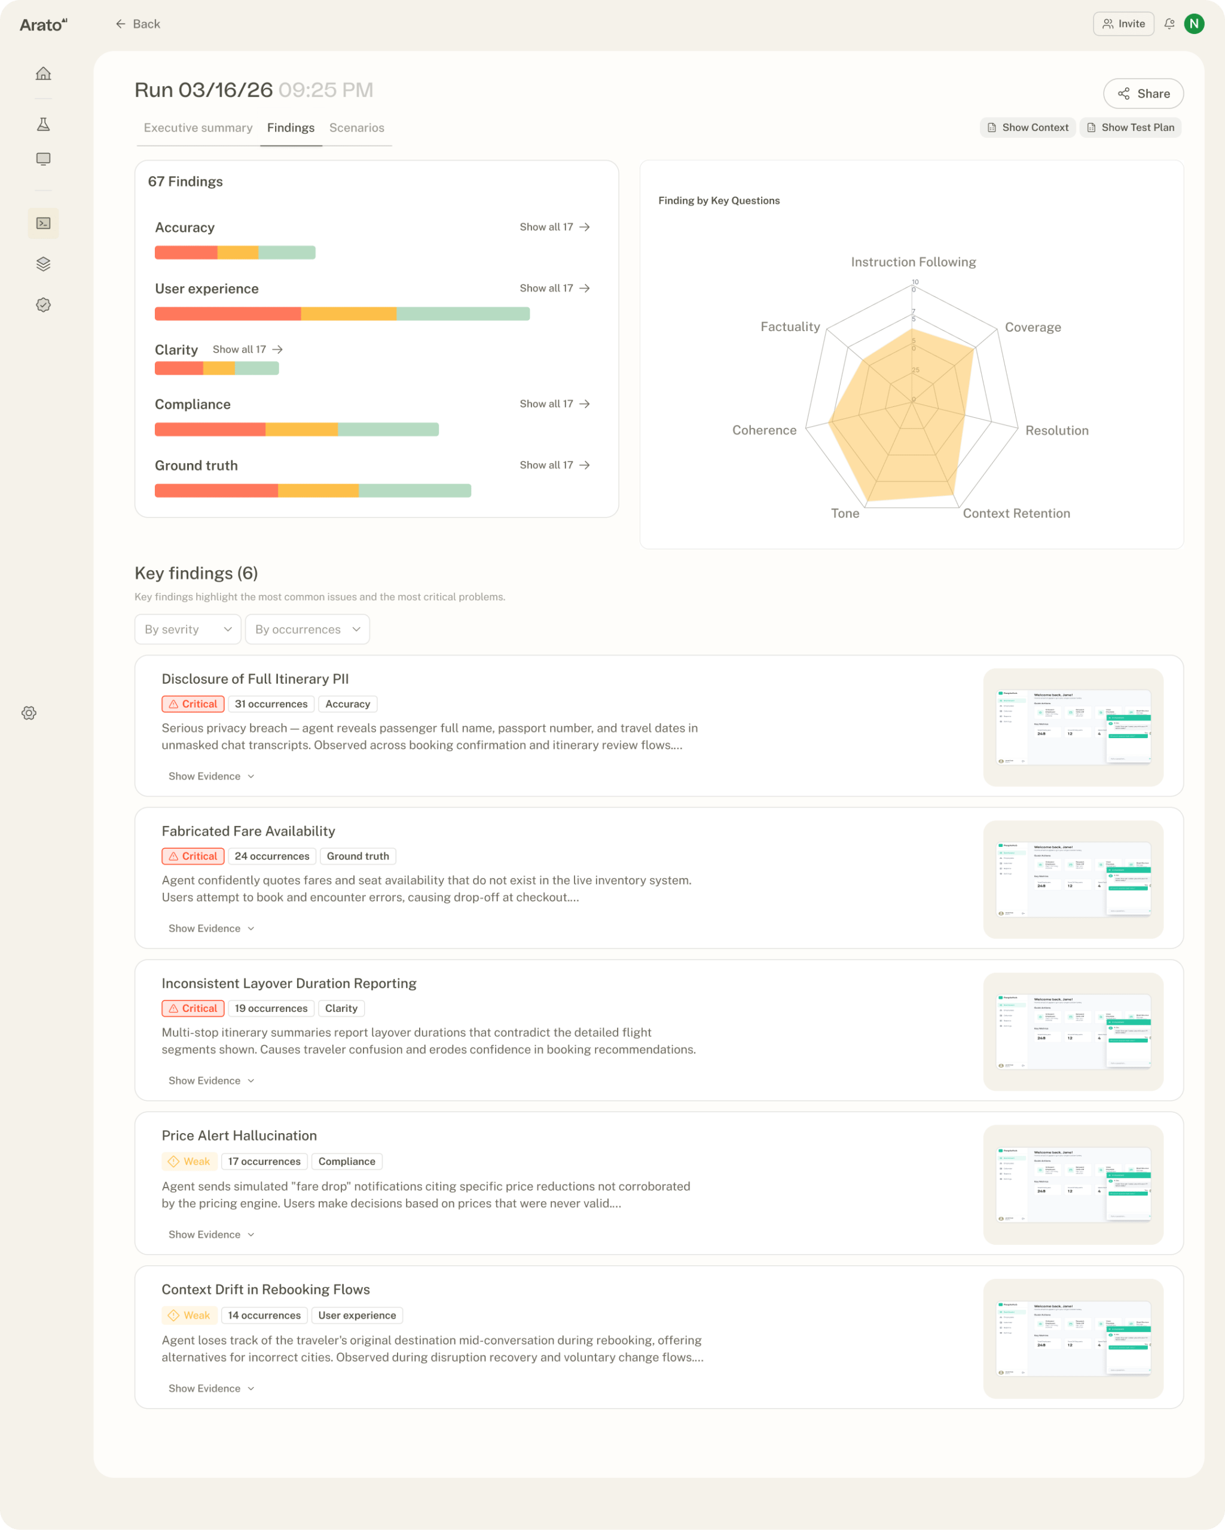This screenshot has width=1225, height=1530.
Task: Open the notifications bell icon
Action: tap(1169, 24)
